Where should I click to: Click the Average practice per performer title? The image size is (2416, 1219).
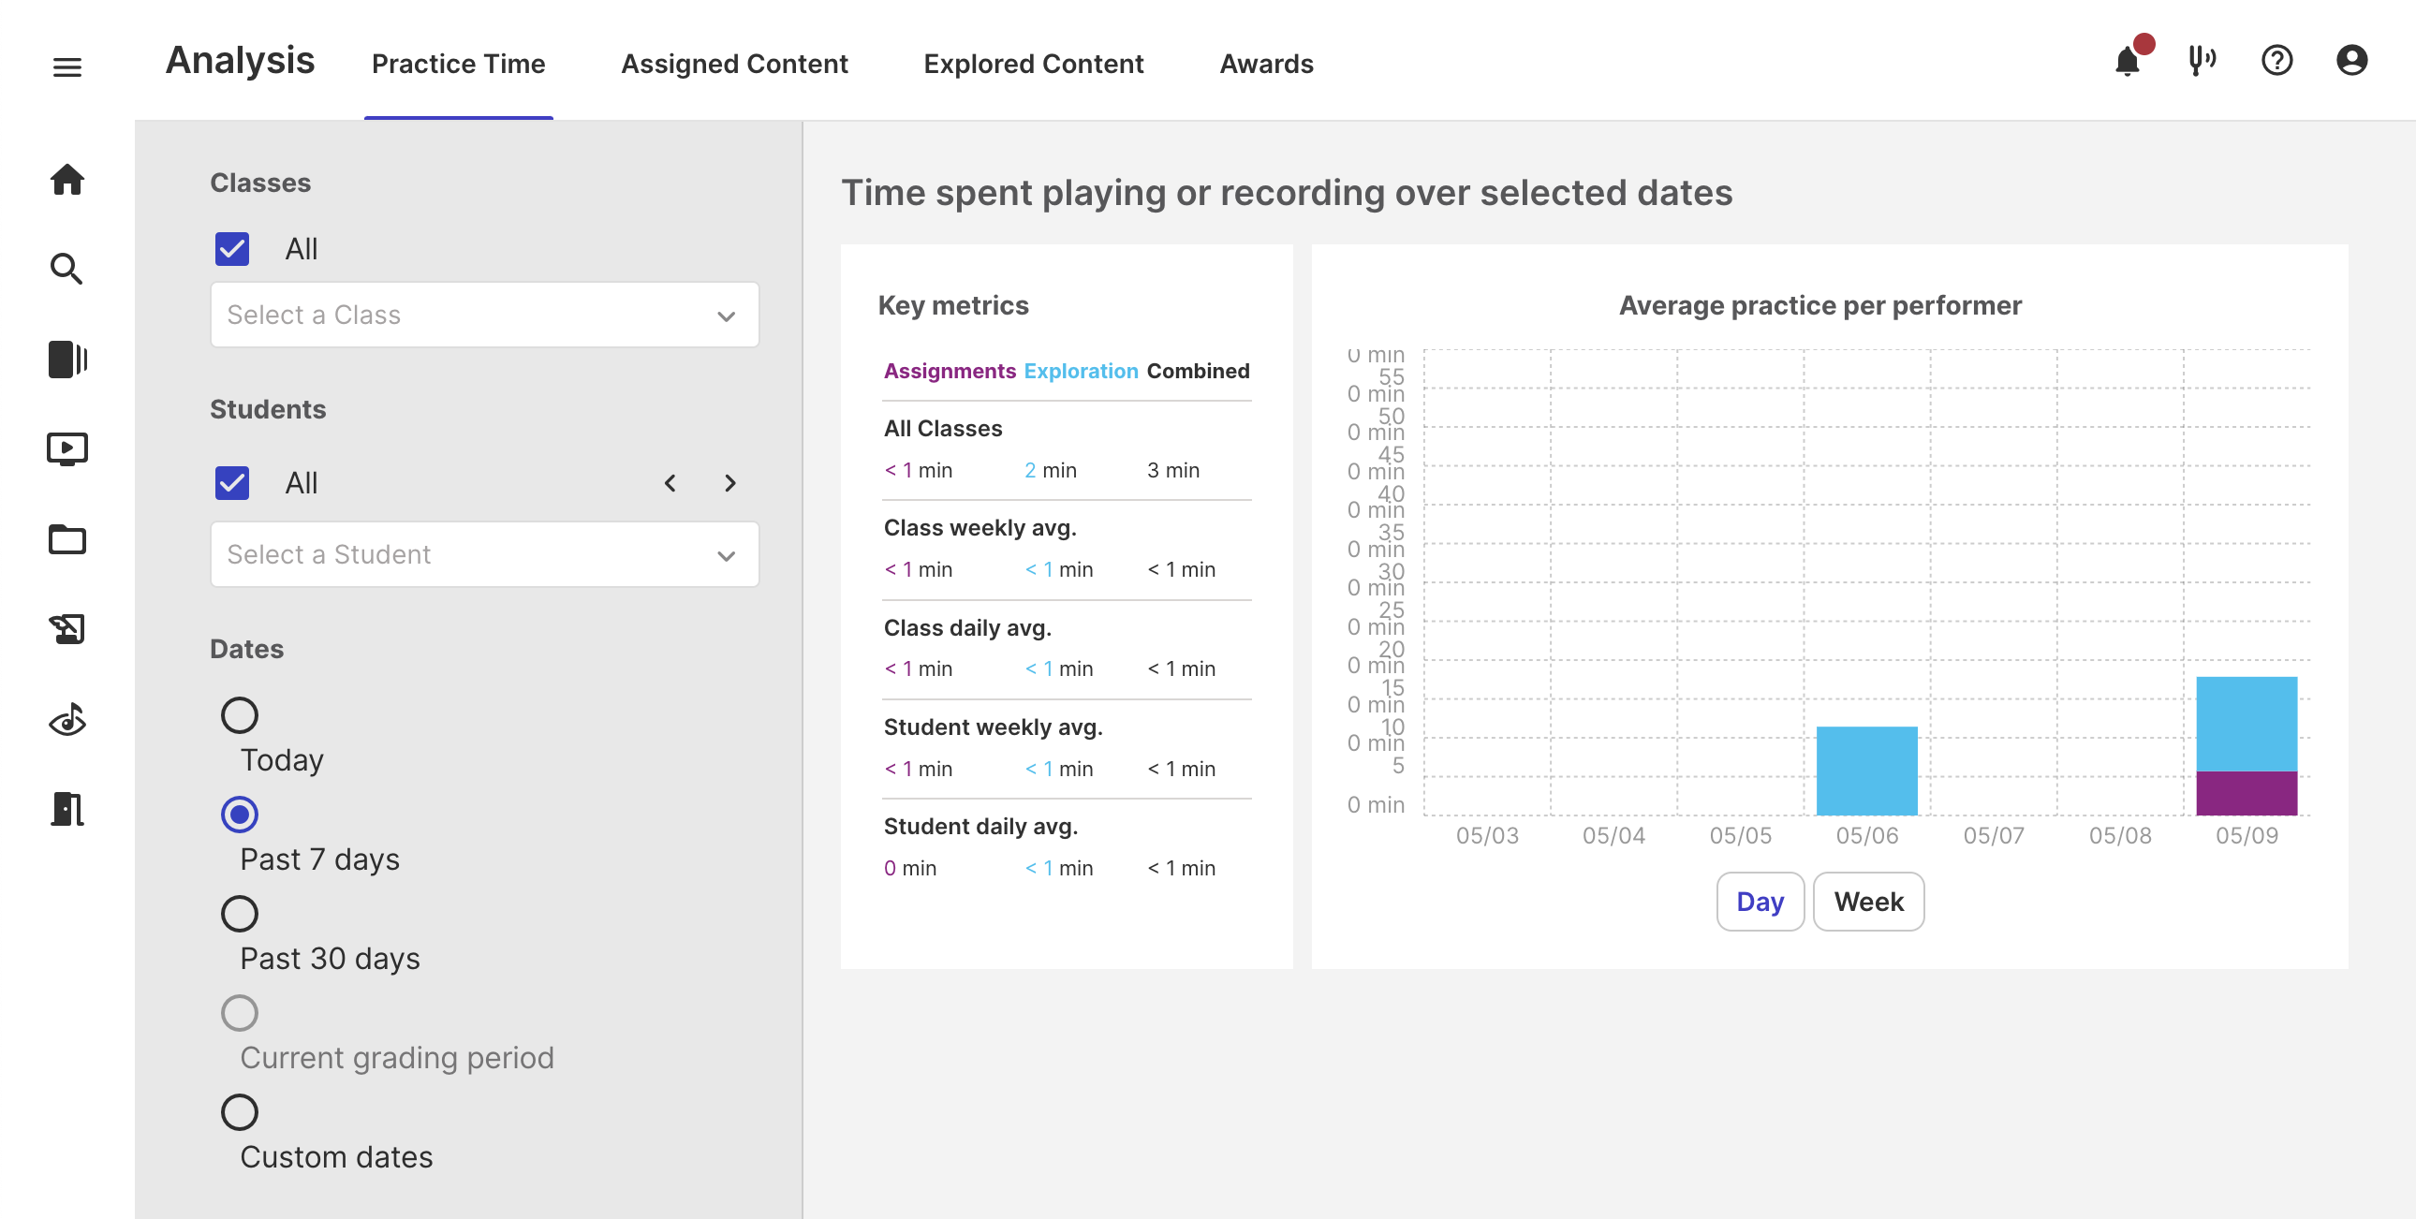(x=1819, y=306)
